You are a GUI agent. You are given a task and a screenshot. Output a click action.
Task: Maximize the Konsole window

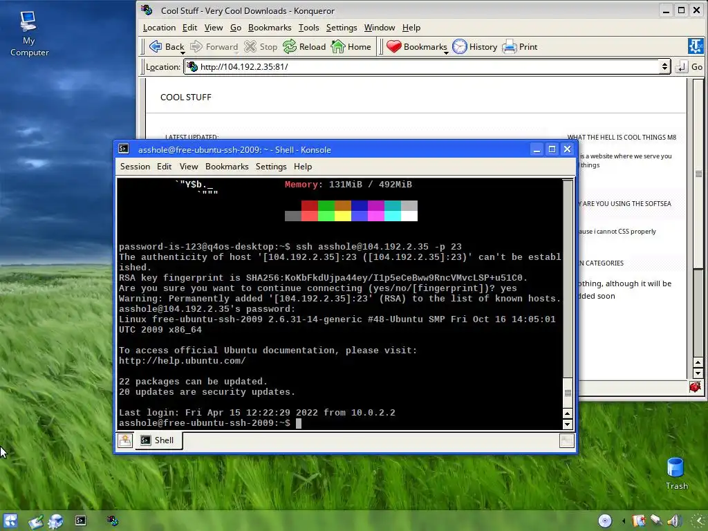(552, 149)
